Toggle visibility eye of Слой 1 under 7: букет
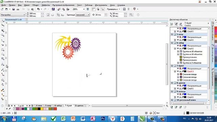Image resolution: width=217 pixels, height=122 pixels. click(178, 72)
